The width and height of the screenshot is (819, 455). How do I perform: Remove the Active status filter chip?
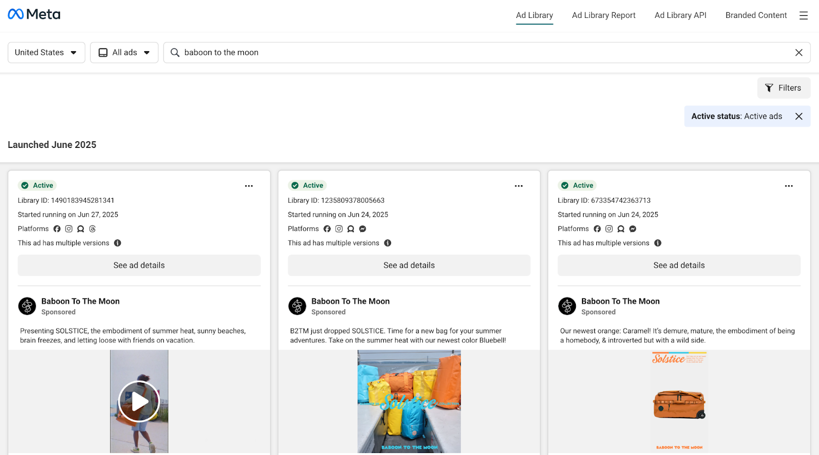(799, 116)
